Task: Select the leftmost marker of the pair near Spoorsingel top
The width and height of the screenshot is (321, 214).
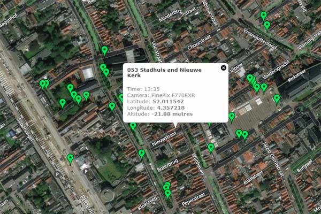Action: click(42, 85)
